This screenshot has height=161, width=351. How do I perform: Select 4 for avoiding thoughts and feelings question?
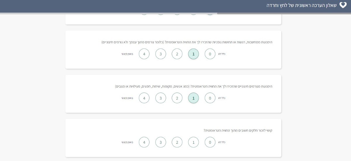tap(144, 54)
